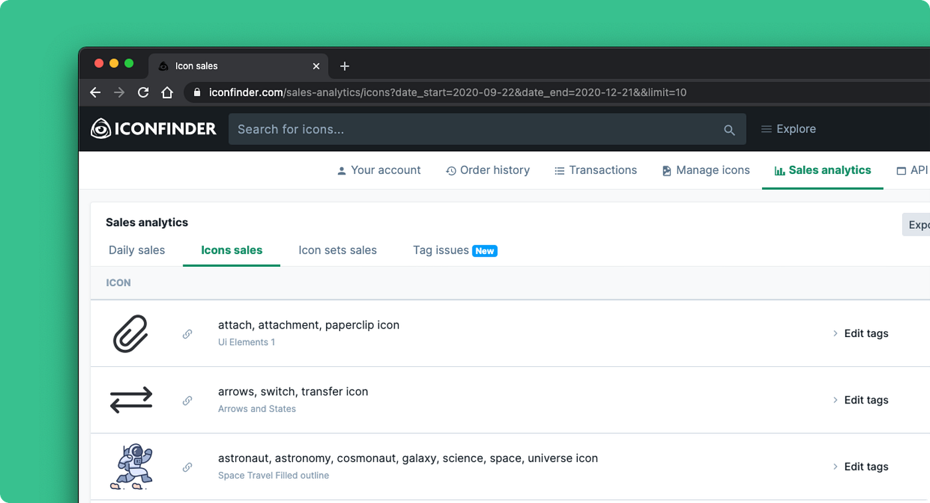This screenshot has height=503, width=930.
Task: Click the paperclip icon thumbnail
Action: pyautogui.click(x=130, y=333)
